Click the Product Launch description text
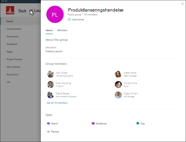The image size is (186, 142). click(54, 51)
